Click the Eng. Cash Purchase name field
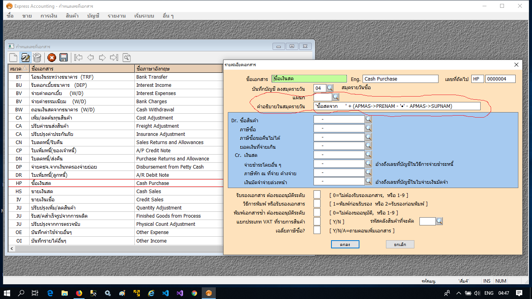The image size is (532, 299). (400, 79)
